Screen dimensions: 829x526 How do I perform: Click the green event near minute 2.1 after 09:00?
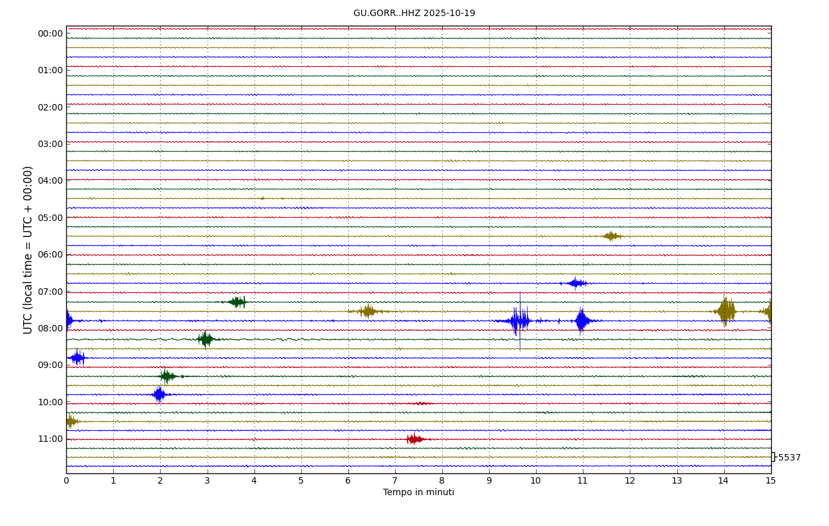pos(166,376)
